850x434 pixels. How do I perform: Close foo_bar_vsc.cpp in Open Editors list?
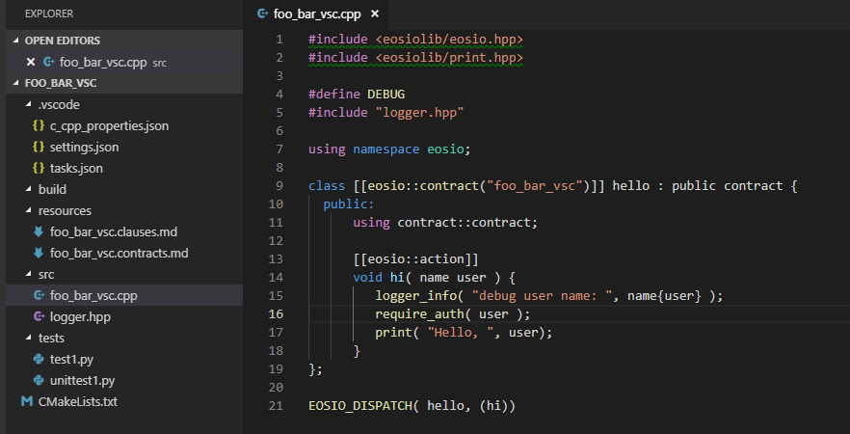[31, 63]
